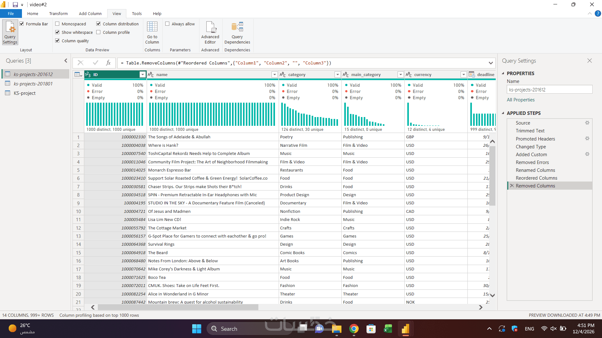Toggle Column profile checkbox
Viewport: 602px width, 338px height.
point(98,32)
